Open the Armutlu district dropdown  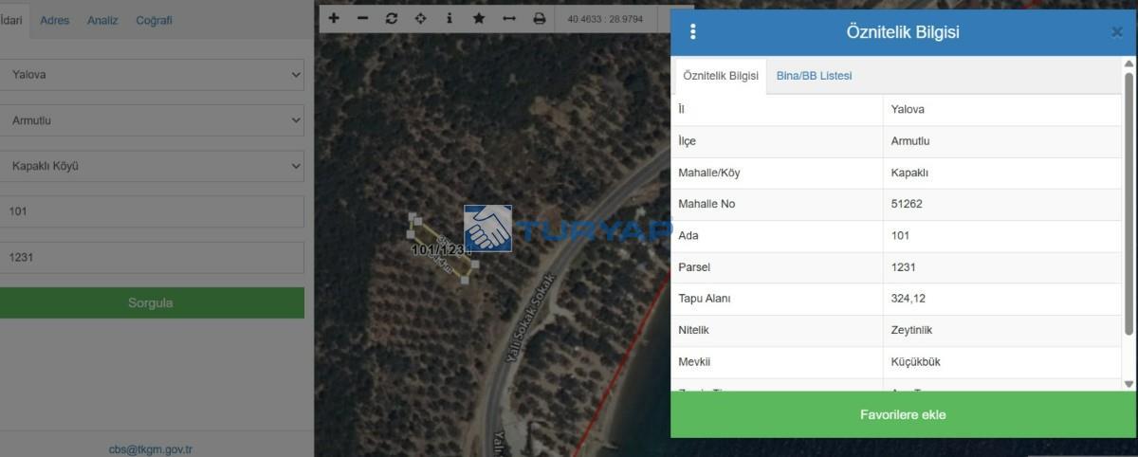[x=152, y=120]
